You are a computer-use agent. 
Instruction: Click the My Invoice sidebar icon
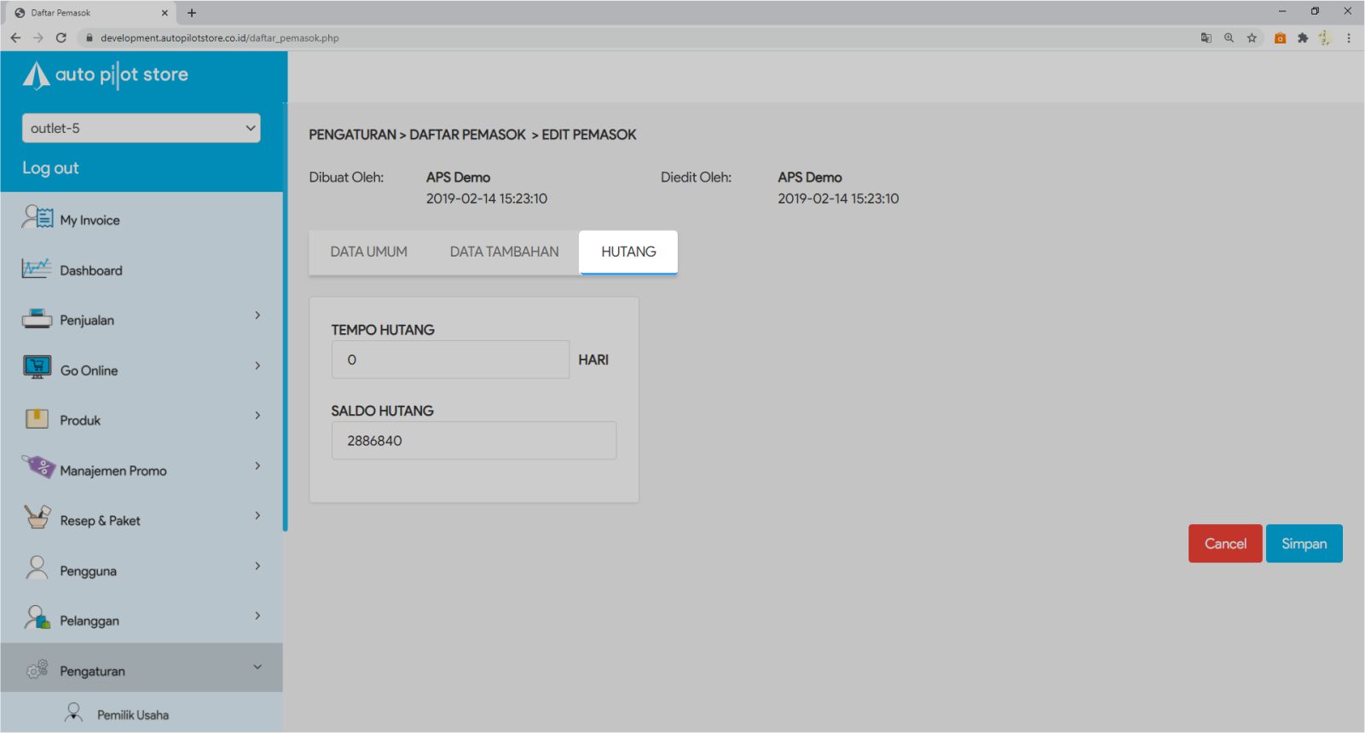[38, 218]
